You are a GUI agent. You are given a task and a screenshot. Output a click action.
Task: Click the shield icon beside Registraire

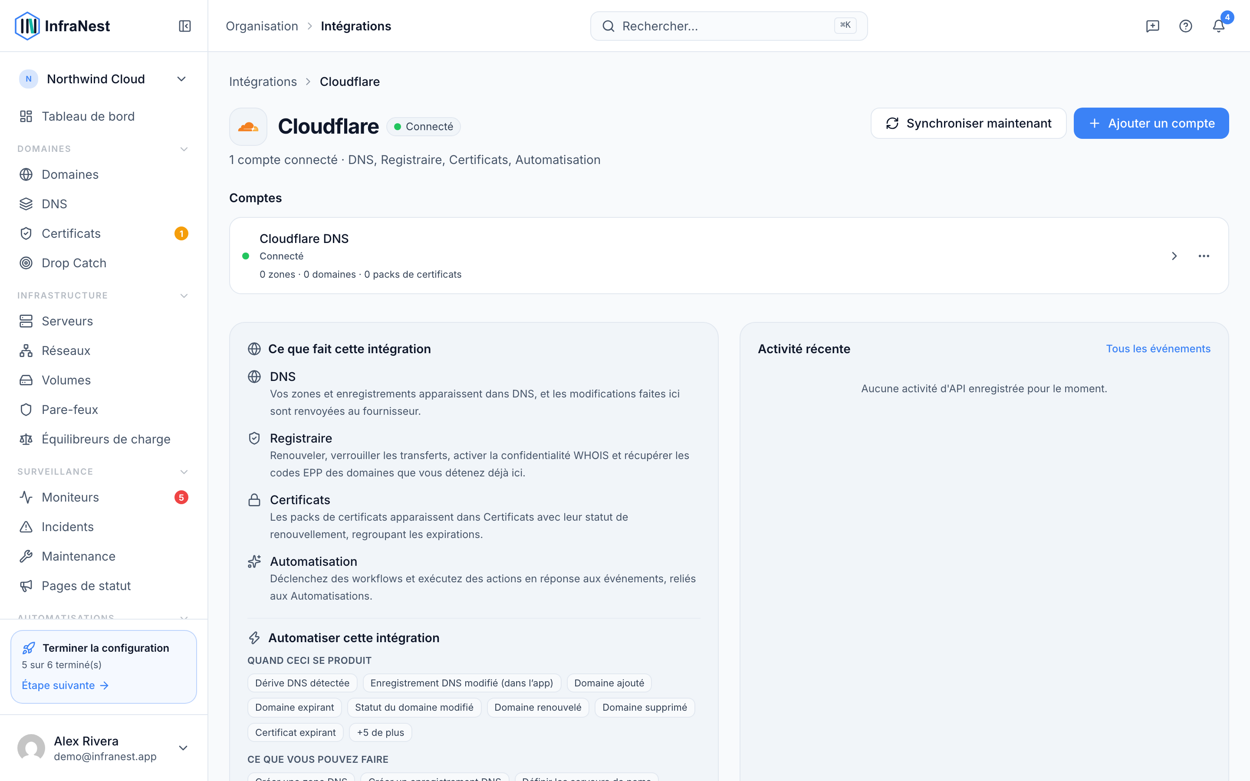[254, 439]
